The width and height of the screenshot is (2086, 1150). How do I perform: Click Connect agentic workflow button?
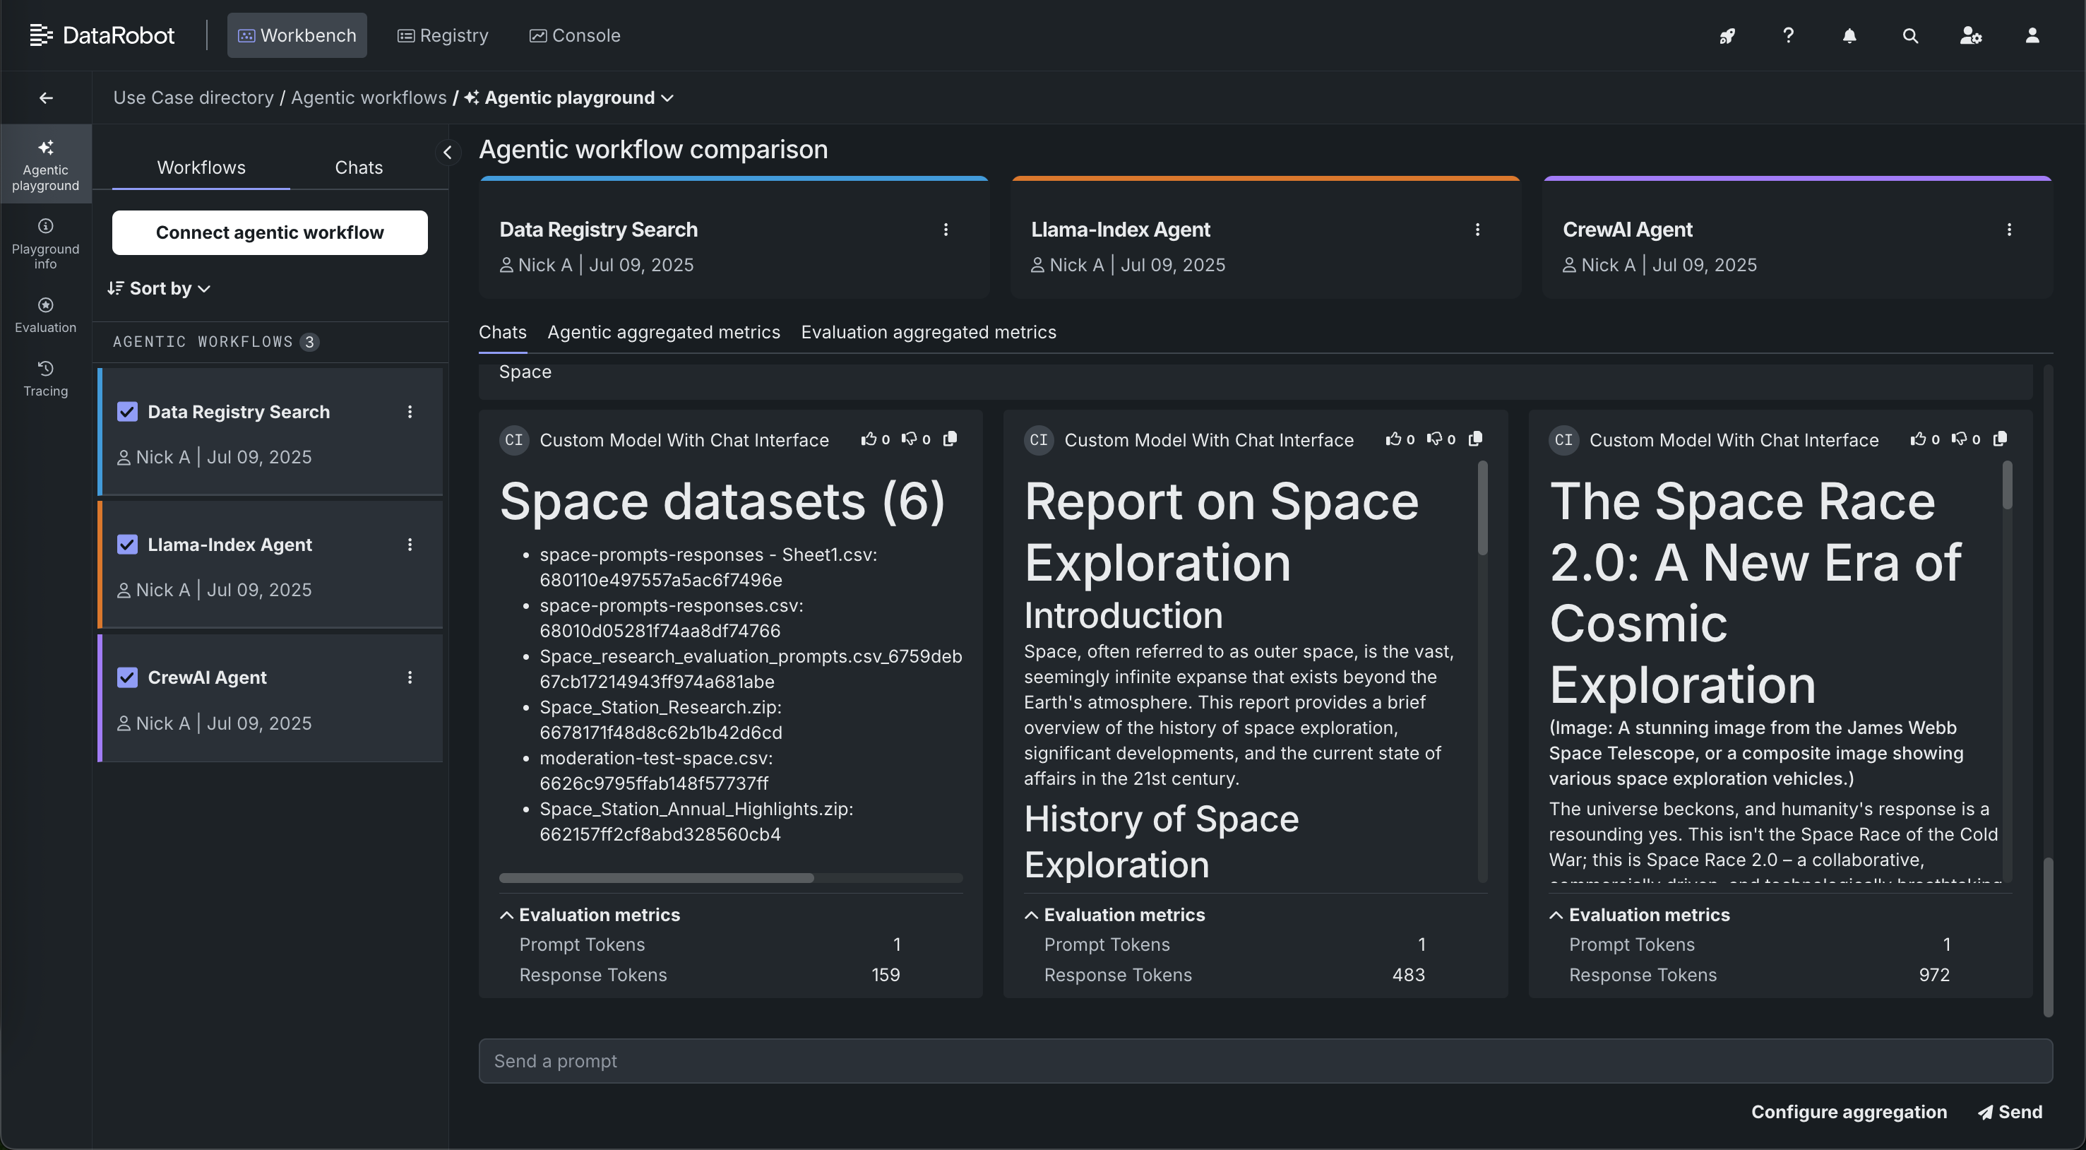tap(270, 232)
